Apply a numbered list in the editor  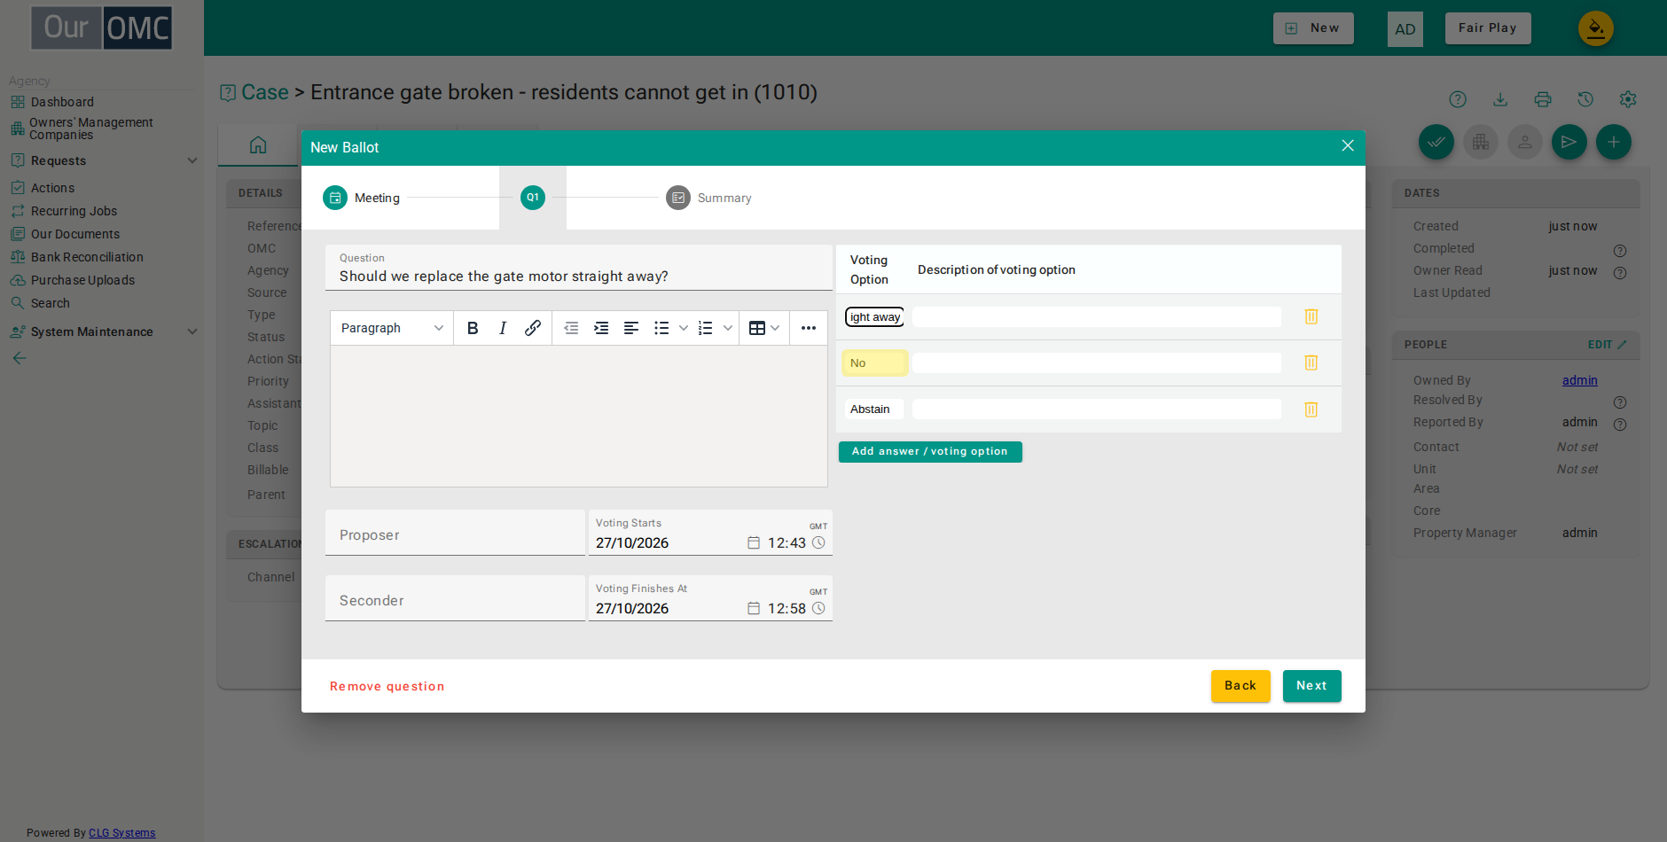click(706, 328)
